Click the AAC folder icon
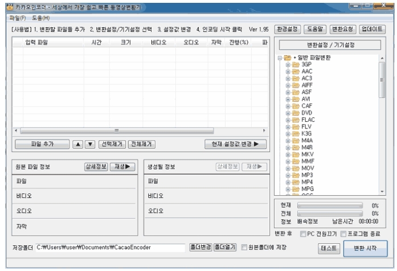 point(296,71)
